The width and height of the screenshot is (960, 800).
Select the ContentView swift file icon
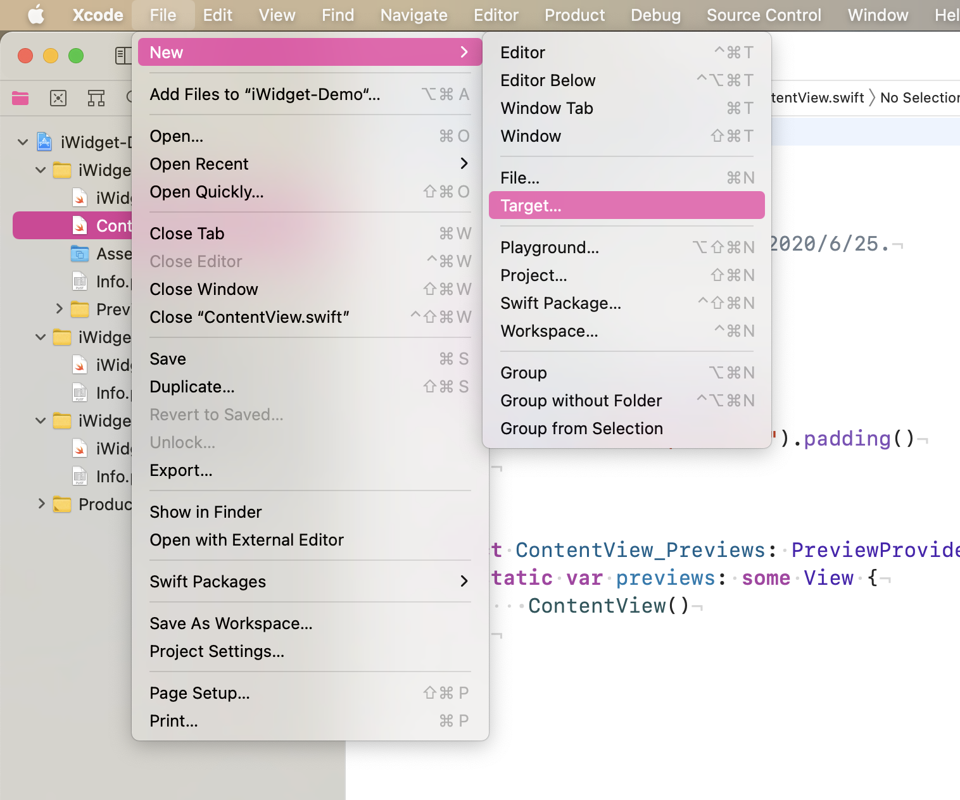coord(80,225)
